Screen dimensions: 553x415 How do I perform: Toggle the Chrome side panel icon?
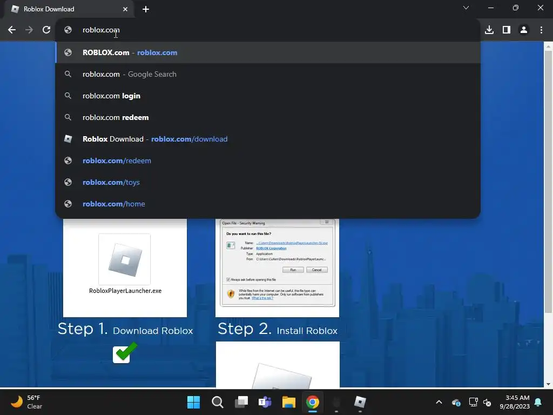(507, 30)
